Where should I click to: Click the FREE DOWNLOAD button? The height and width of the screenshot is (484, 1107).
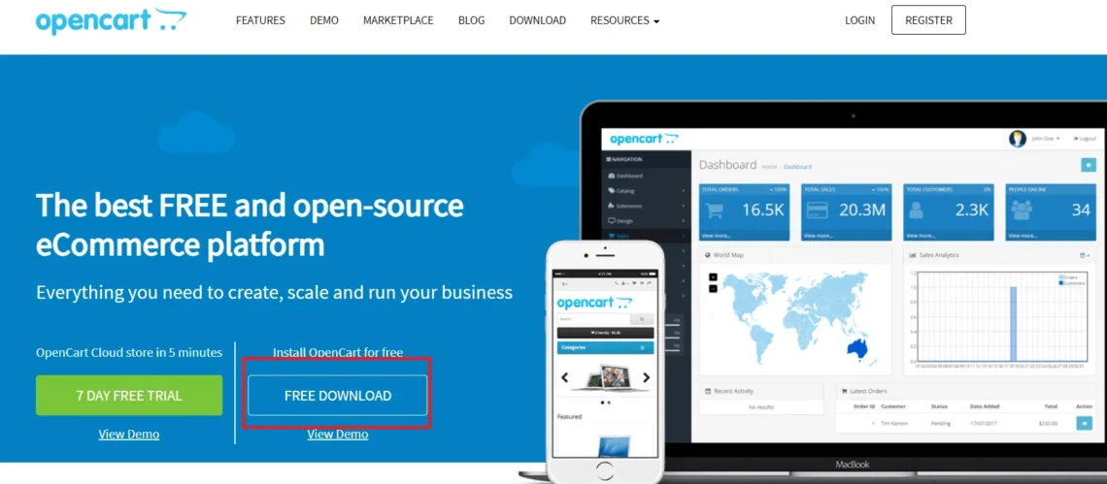click(338, 395)
